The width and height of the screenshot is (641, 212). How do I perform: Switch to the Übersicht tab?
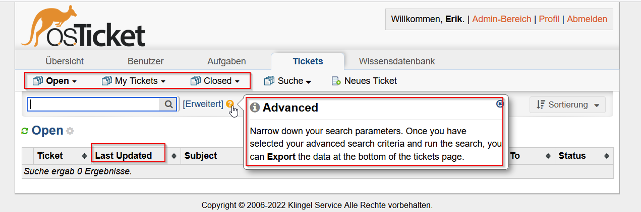[65, 61]
